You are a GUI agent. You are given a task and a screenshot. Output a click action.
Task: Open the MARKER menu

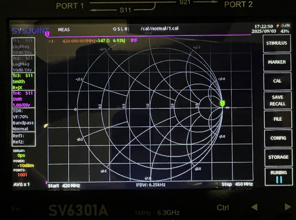[x=277, y=62]
